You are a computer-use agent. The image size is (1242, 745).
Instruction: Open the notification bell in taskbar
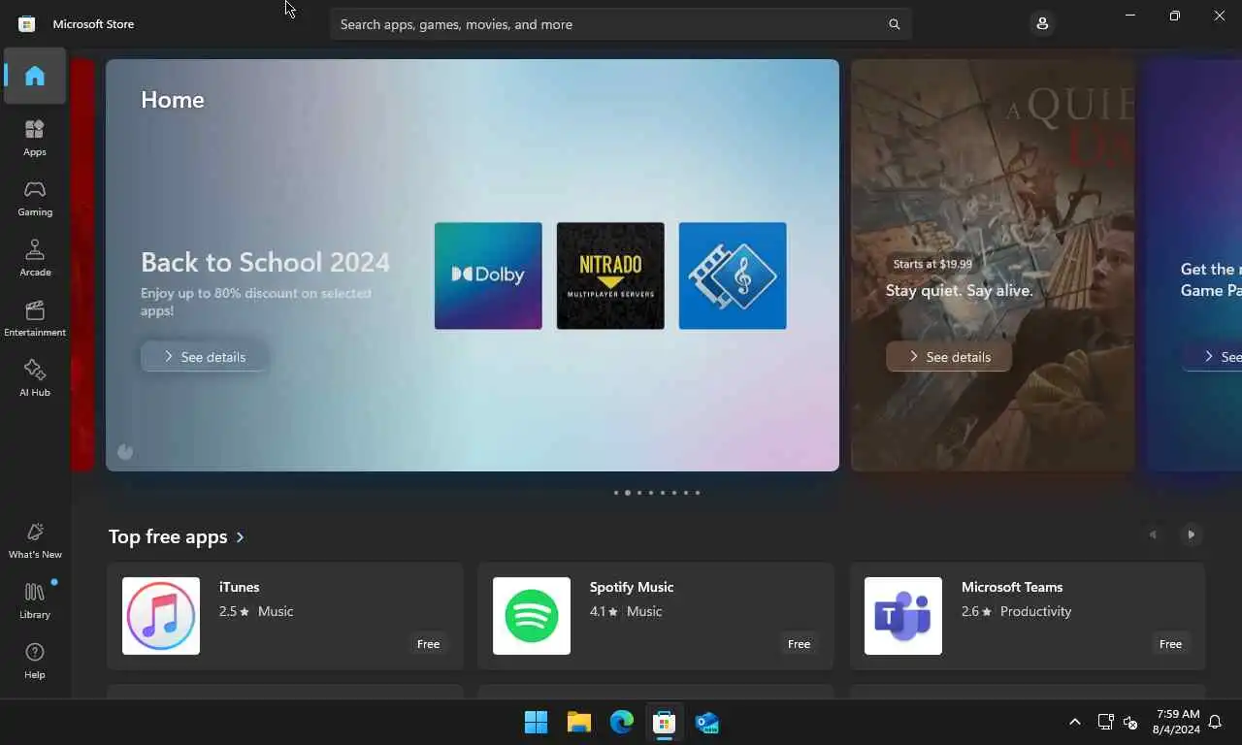(1215, 723)
